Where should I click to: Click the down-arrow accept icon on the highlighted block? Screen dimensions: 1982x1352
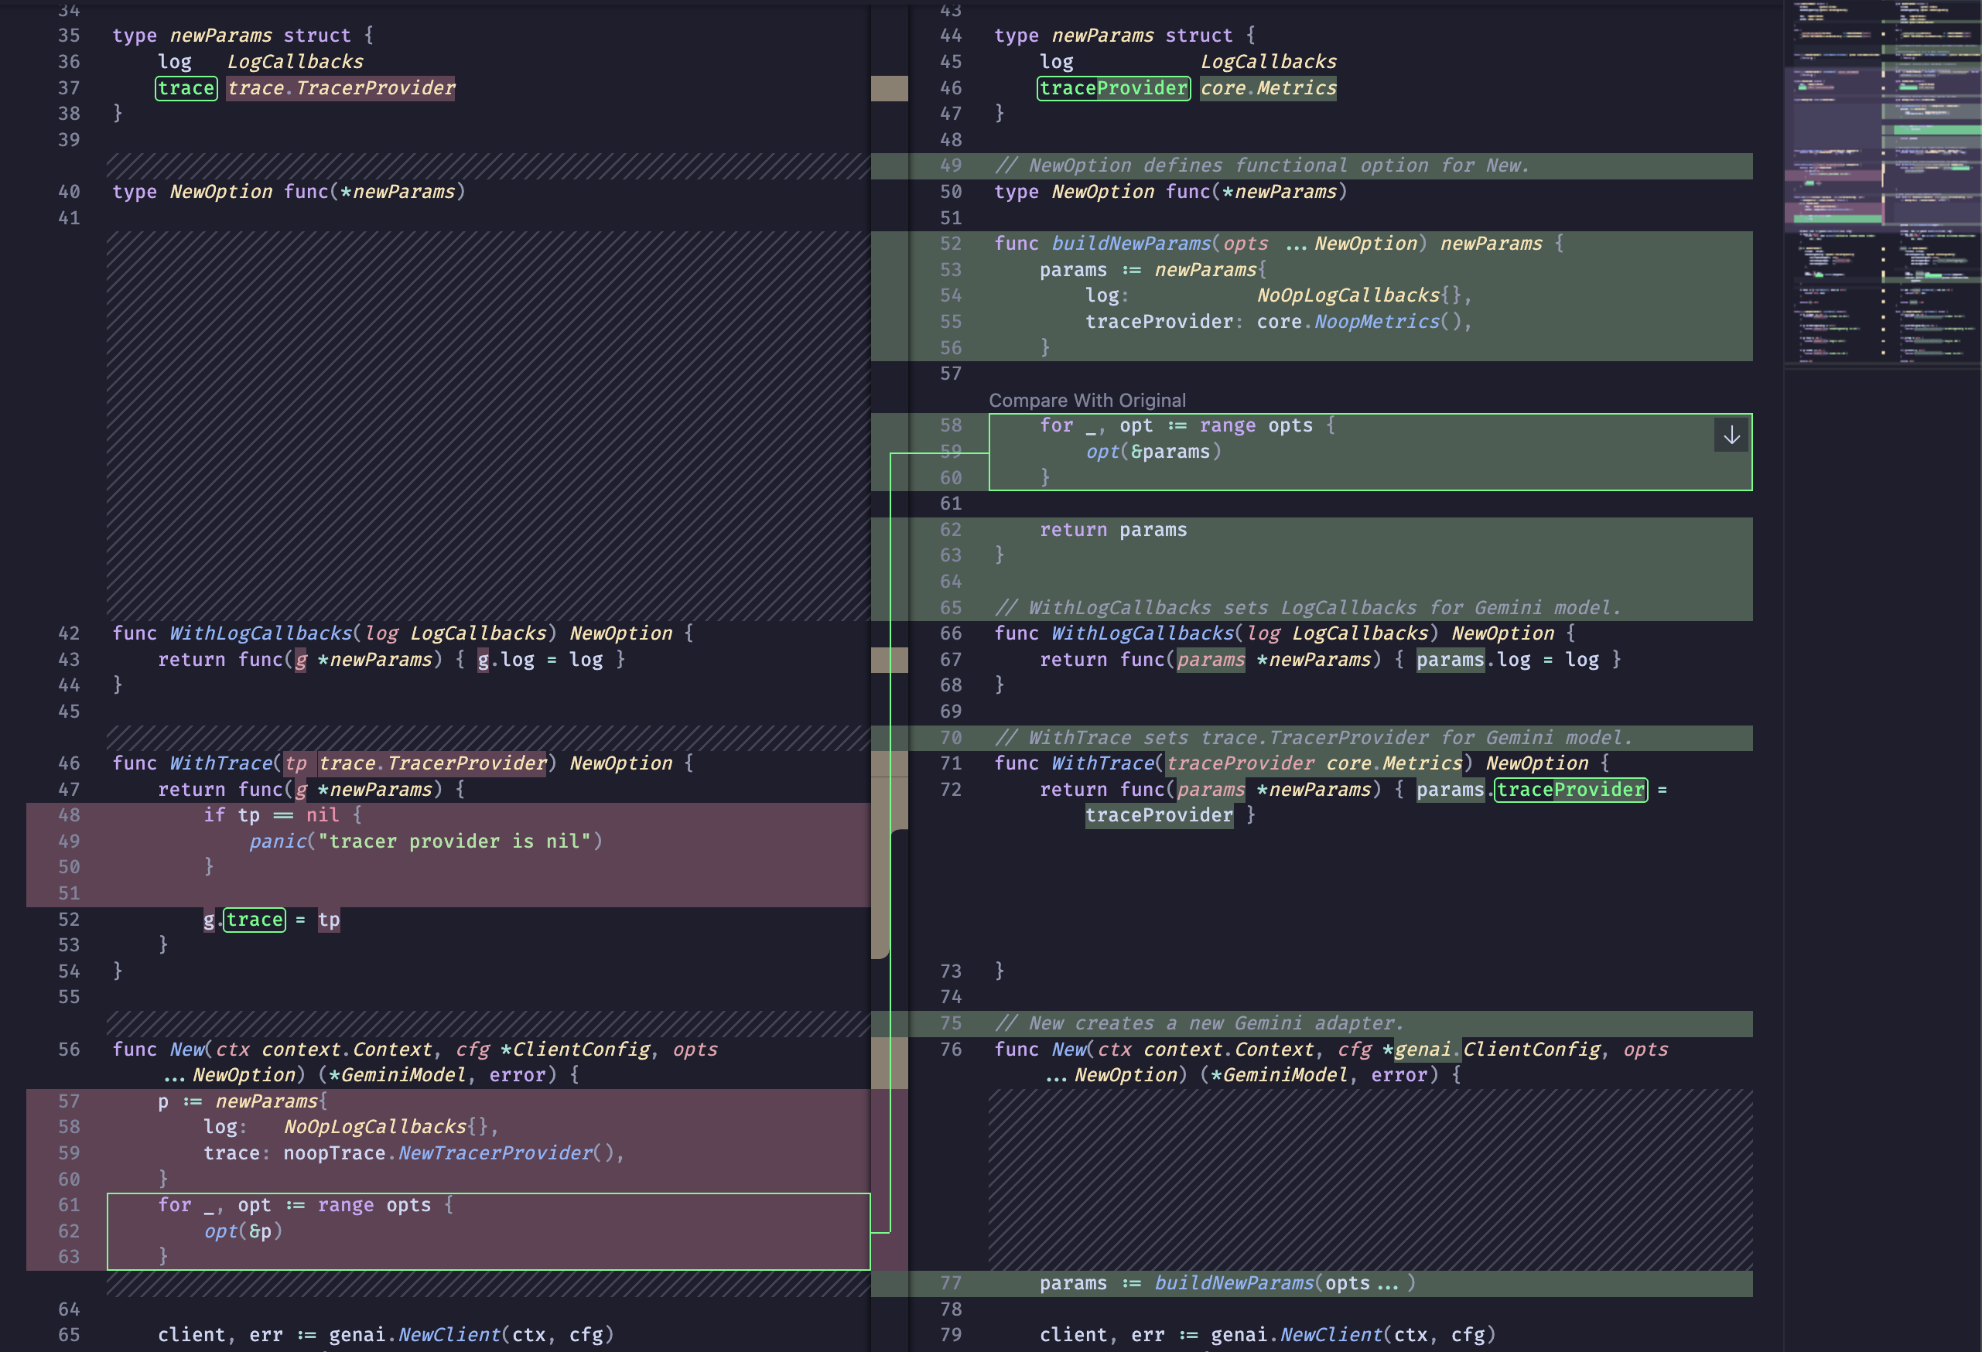[1731, 435]
